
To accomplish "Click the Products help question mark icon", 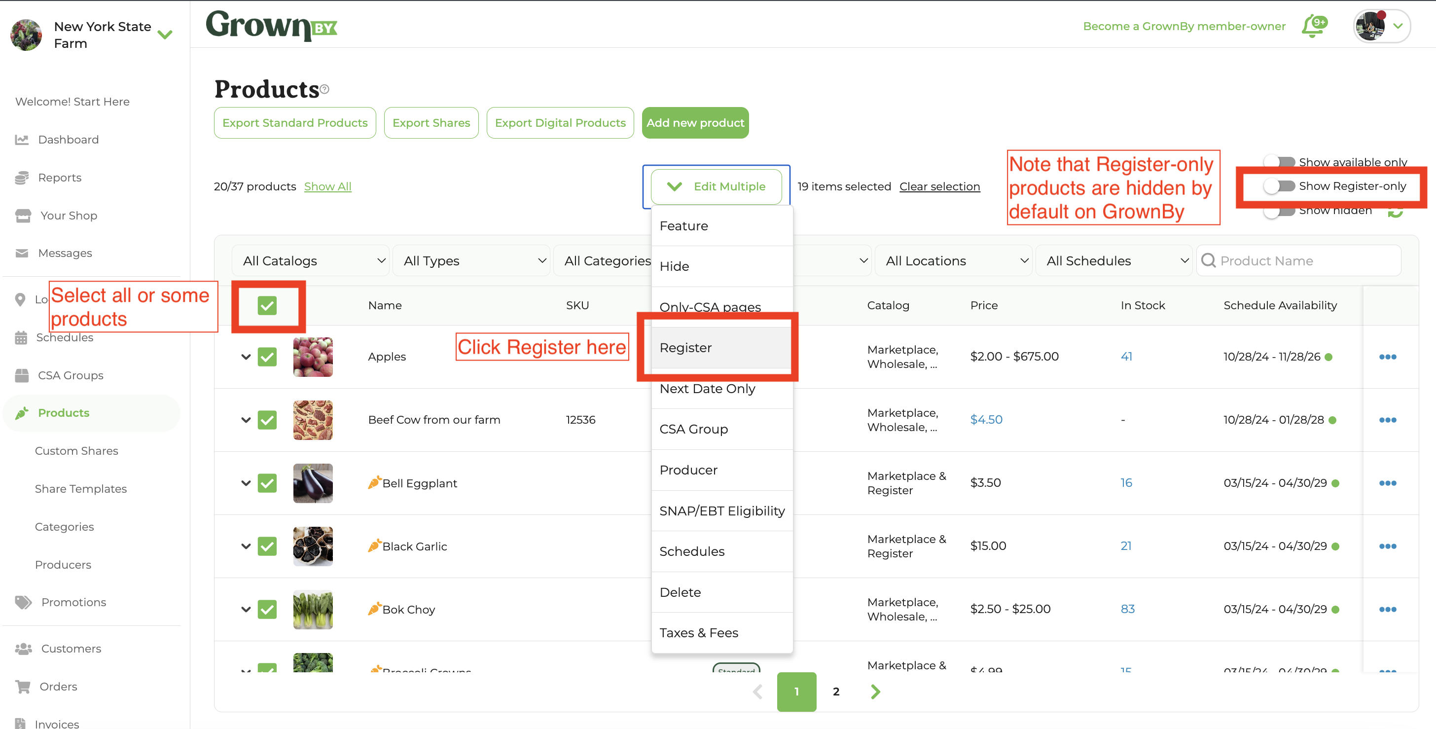I will 325,89.
